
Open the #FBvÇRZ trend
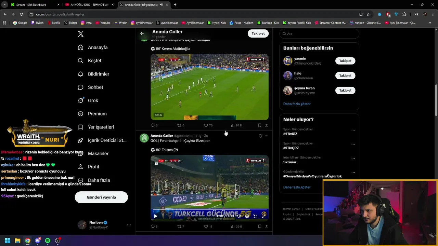click(291, 148)
